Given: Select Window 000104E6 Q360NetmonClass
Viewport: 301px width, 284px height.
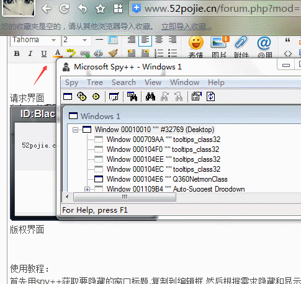Looking at the screenshot, I should tap(167, 179).
